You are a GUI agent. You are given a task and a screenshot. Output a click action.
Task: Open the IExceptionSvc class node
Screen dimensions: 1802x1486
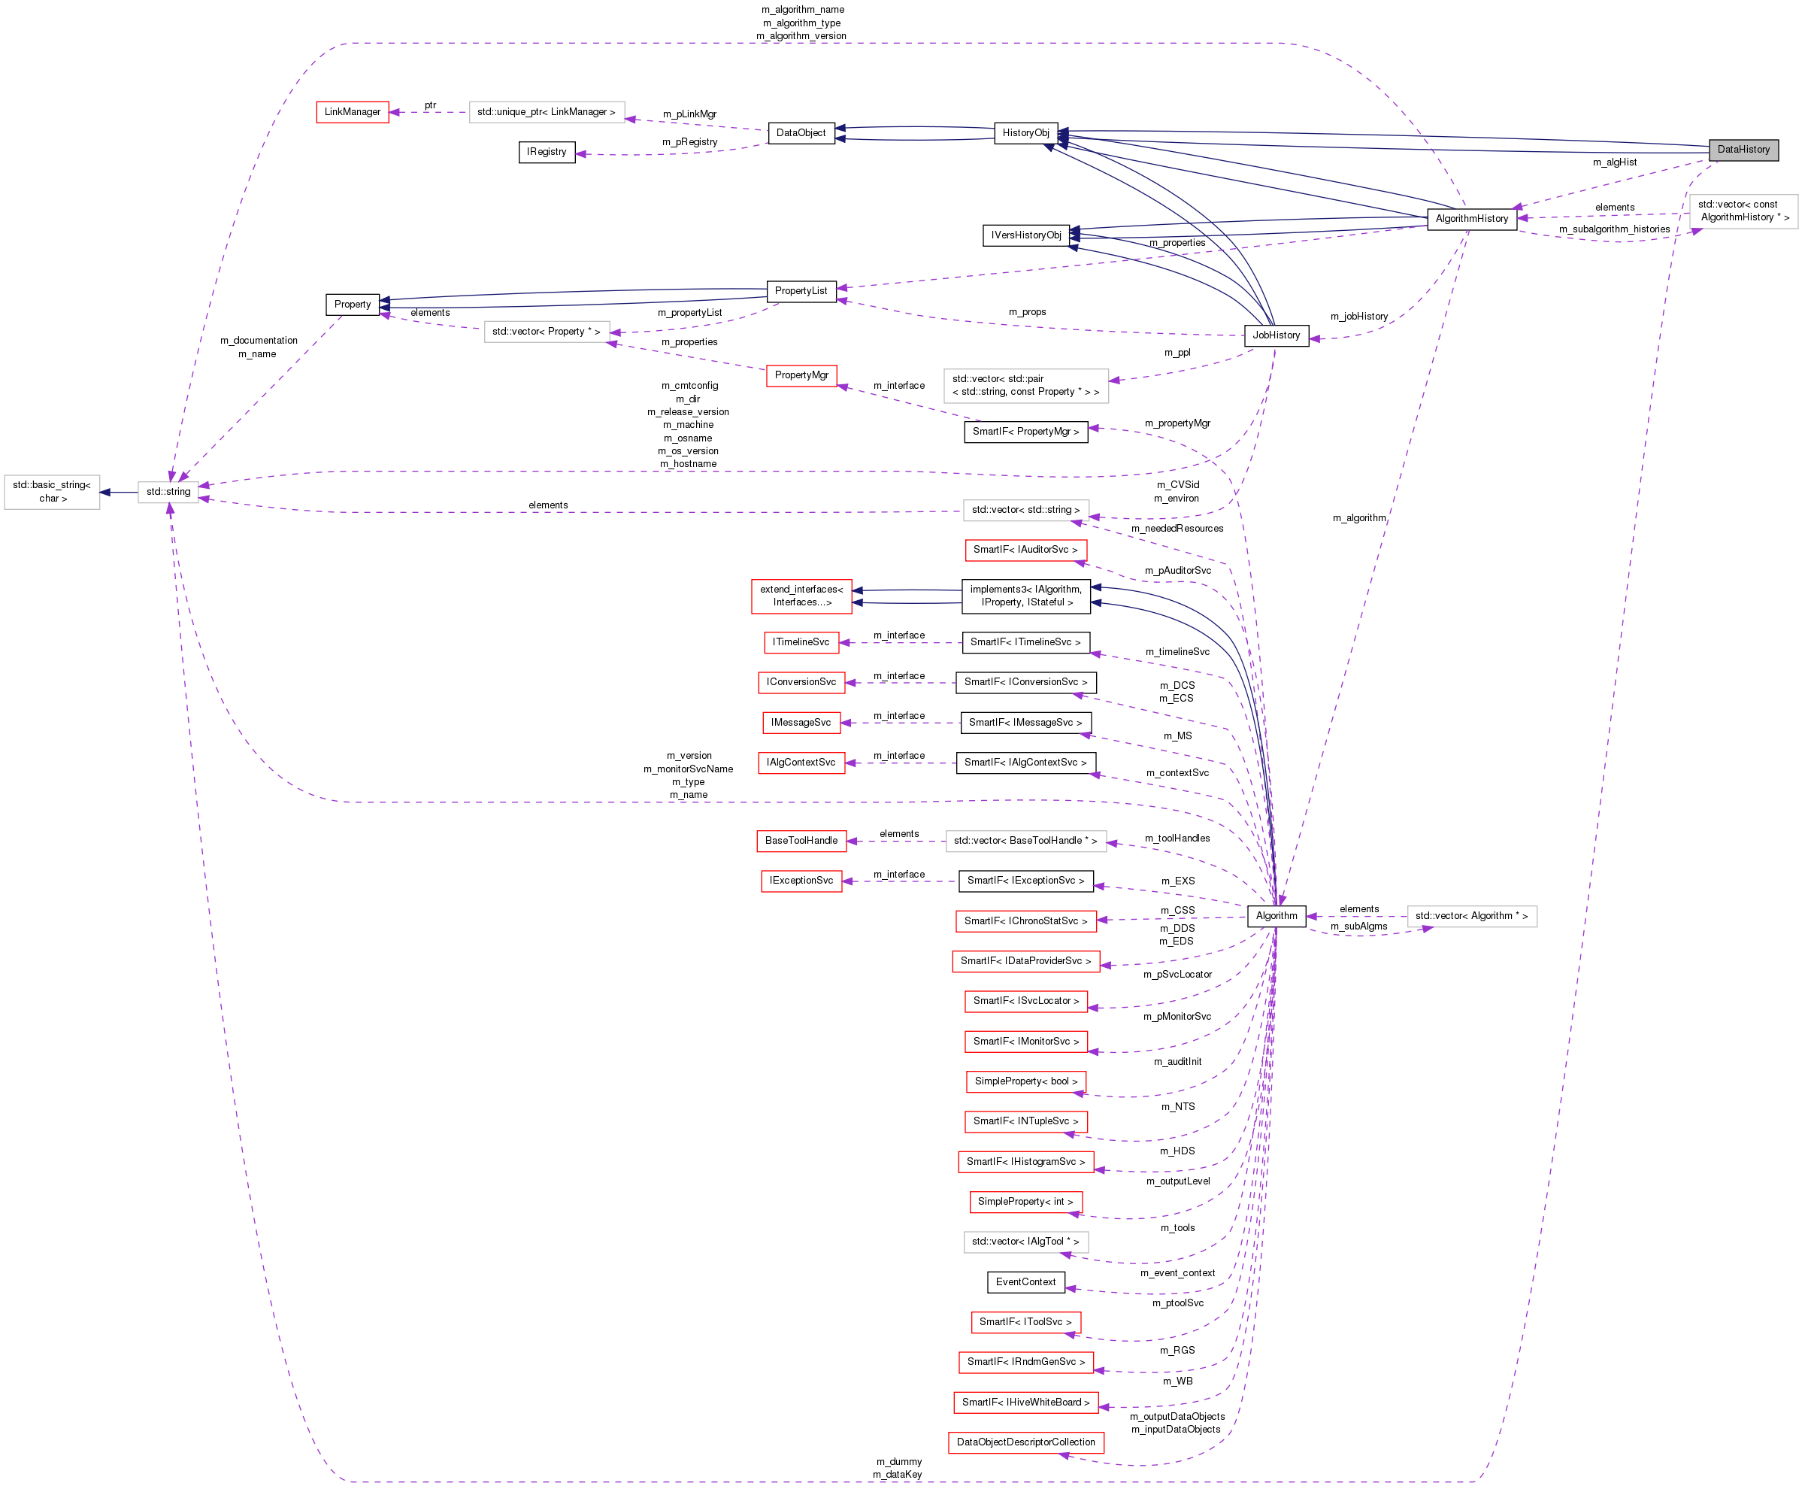coord(801,880)
